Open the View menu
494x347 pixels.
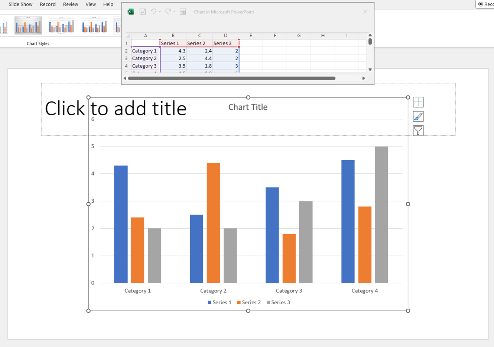click(x=91, y=4)
